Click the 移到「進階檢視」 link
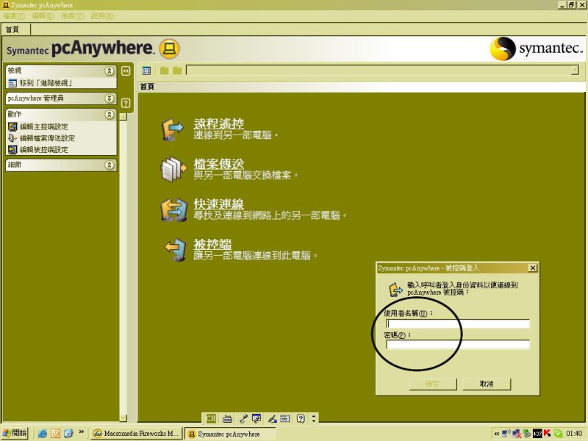Viewport: 588px width, 441px height. (46, 83)
